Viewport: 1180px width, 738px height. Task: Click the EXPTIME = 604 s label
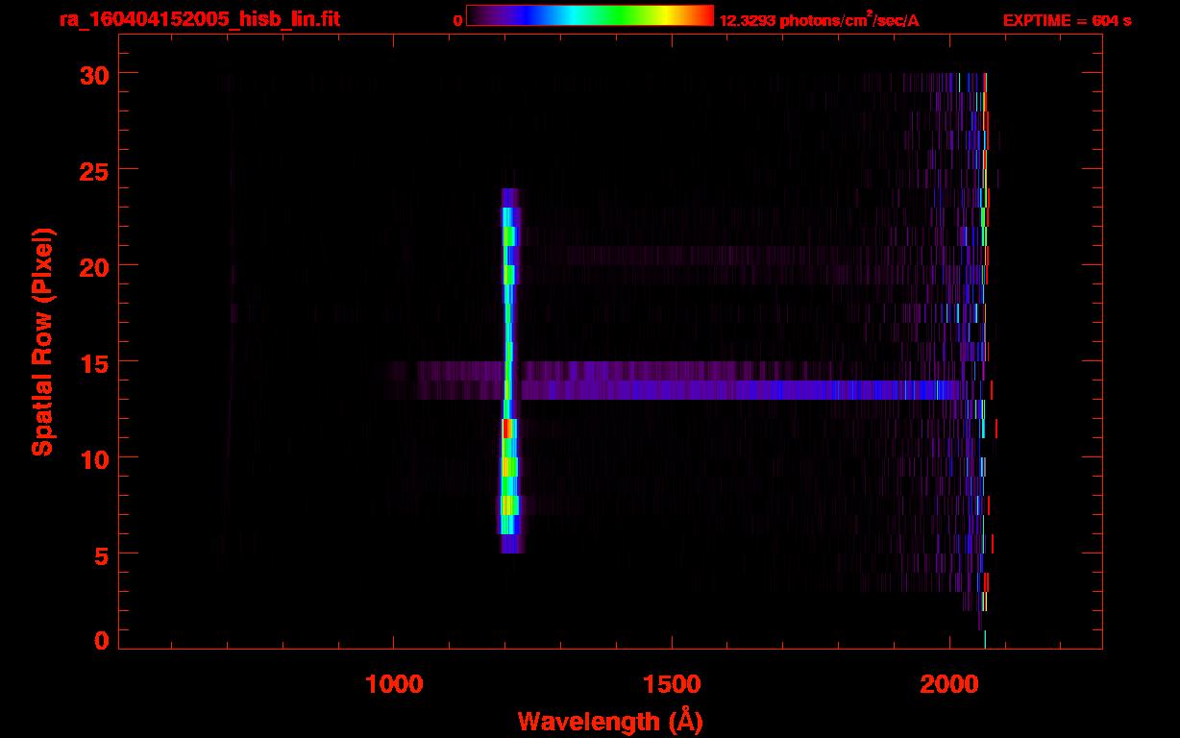1067,20
